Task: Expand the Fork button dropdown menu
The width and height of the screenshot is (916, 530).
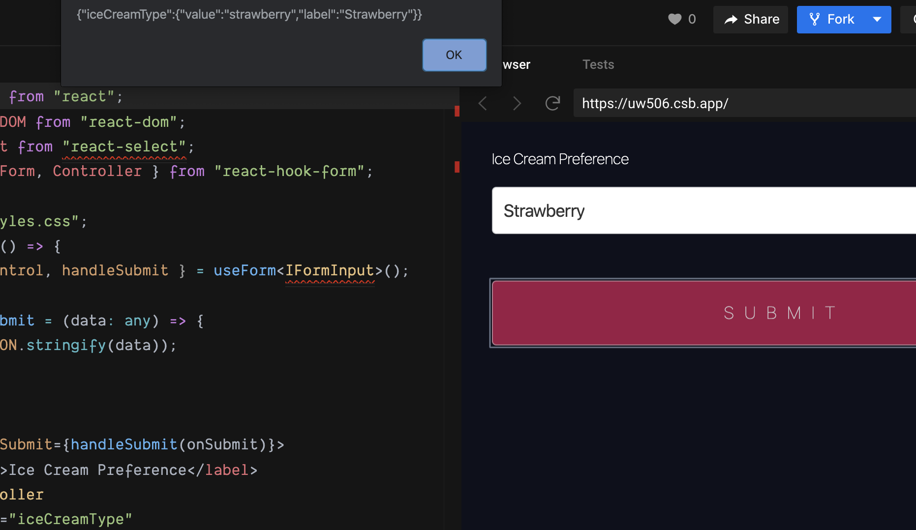Action: pos(878,19)
